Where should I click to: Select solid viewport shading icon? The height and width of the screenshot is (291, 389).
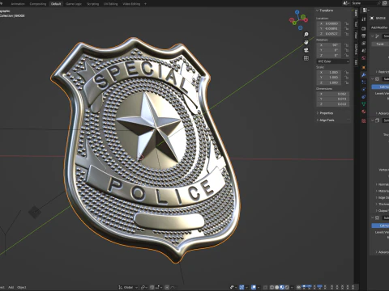click(x=277, y=287)
